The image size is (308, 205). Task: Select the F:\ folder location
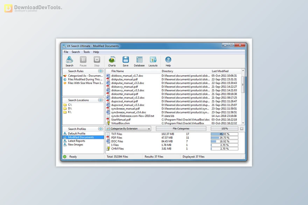tap(67, 112)
